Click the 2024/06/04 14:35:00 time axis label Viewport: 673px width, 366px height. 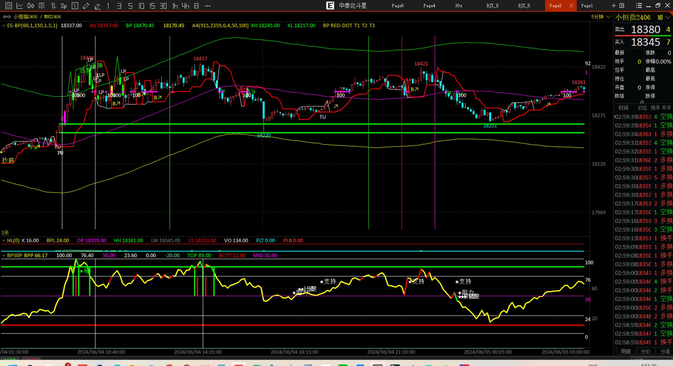pos(198,352)
